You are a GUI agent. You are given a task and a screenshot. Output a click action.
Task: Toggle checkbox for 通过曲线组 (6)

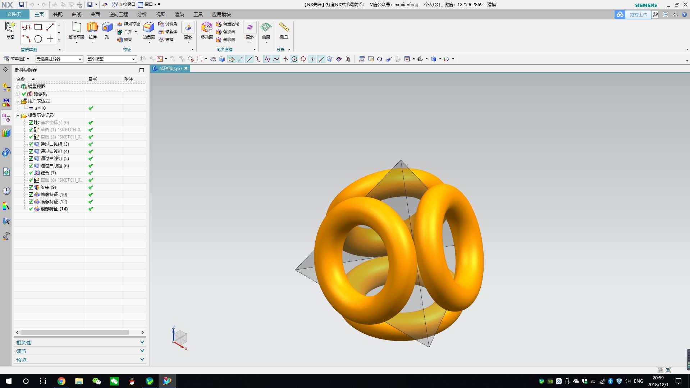click(31, 166)
